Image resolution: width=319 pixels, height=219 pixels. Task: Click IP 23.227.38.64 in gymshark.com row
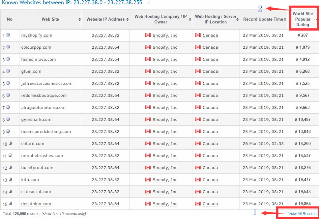pos(105,119)
